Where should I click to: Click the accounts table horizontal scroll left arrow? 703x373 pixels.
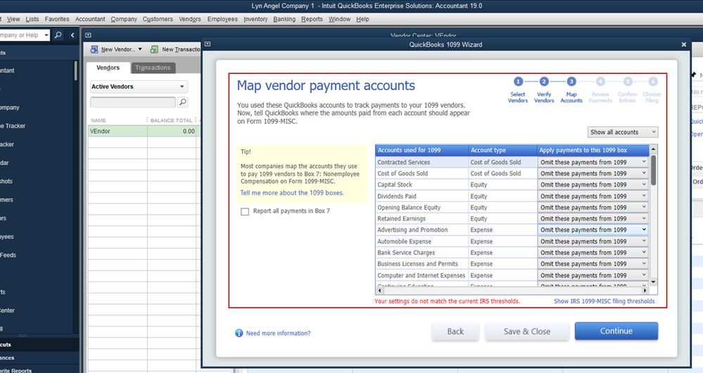tap(379, 290)
